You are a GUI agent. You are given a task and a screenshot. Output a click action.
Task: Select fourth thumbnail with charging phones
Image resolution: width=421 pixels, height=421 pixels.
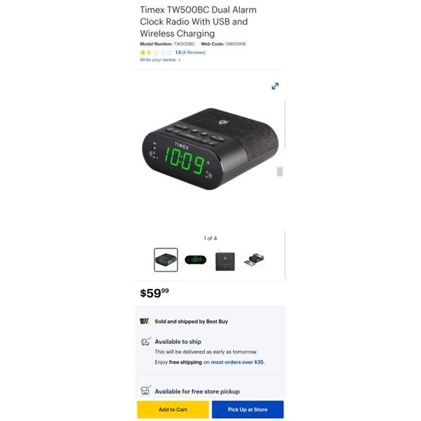point(254,260)
